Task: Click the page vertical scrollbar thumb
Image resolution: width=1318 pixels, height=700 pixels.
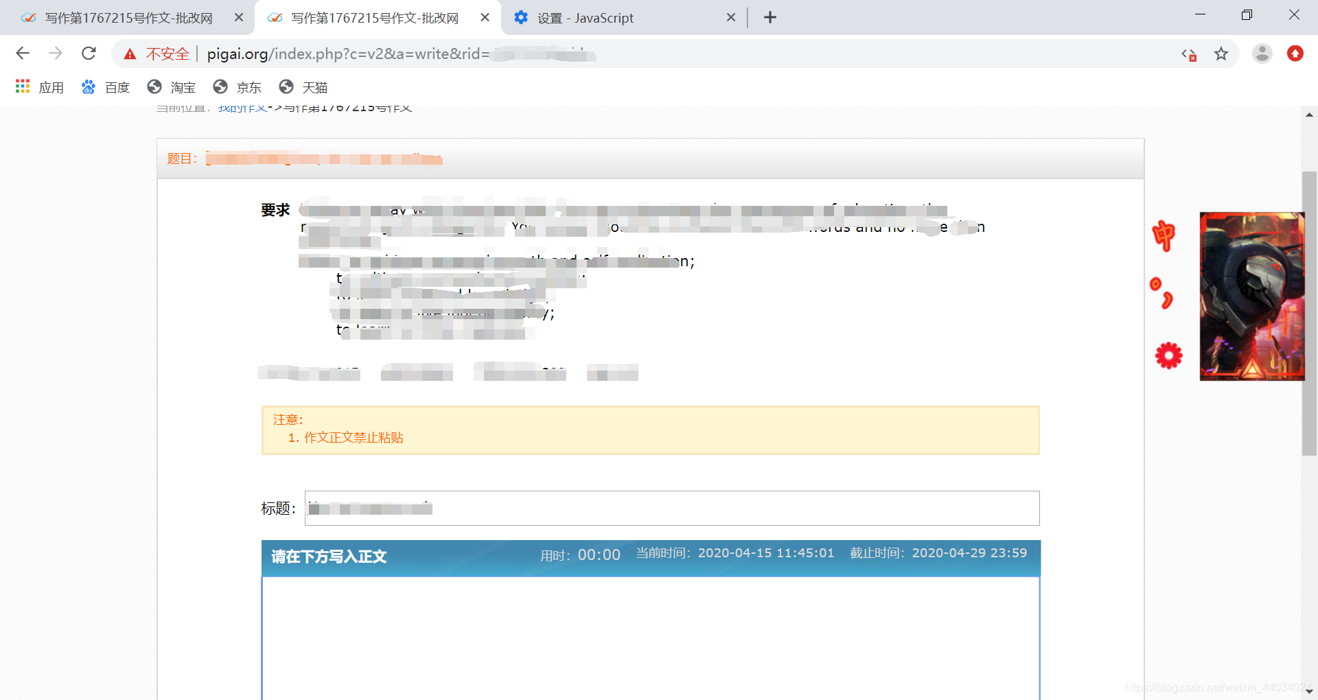Action: tap(1309, 313)
